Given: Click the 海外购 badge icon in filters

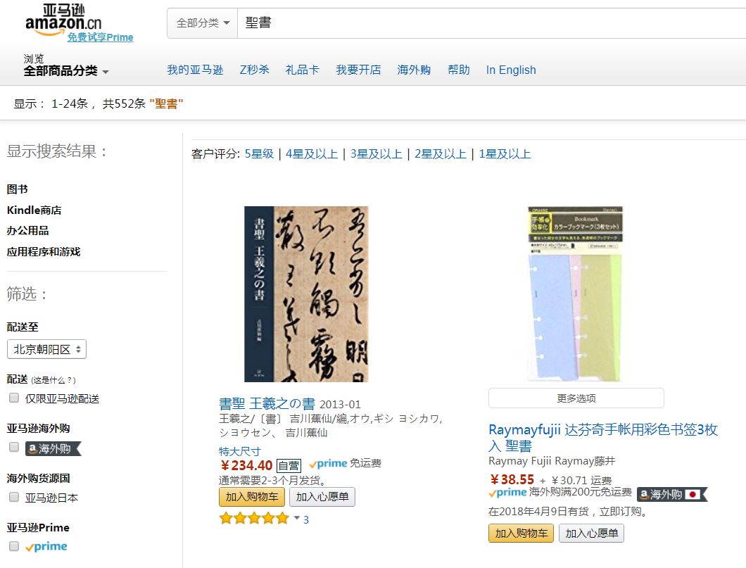Looking at the screenshot, I should [53, 448].
